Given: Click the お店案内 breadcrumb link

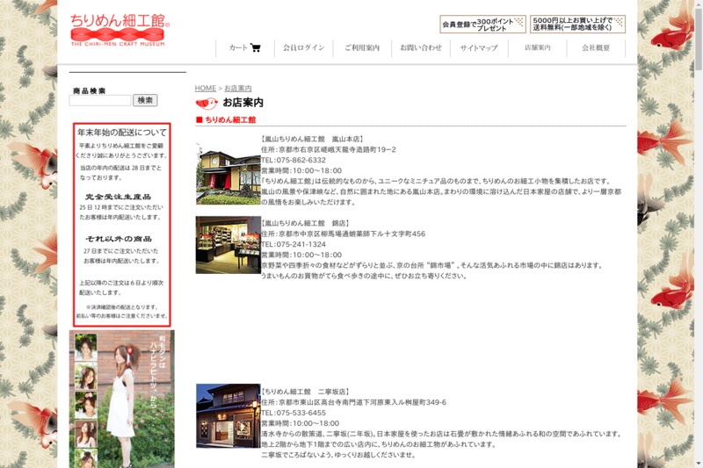Looking at the screenshot, I should point(237,89).
